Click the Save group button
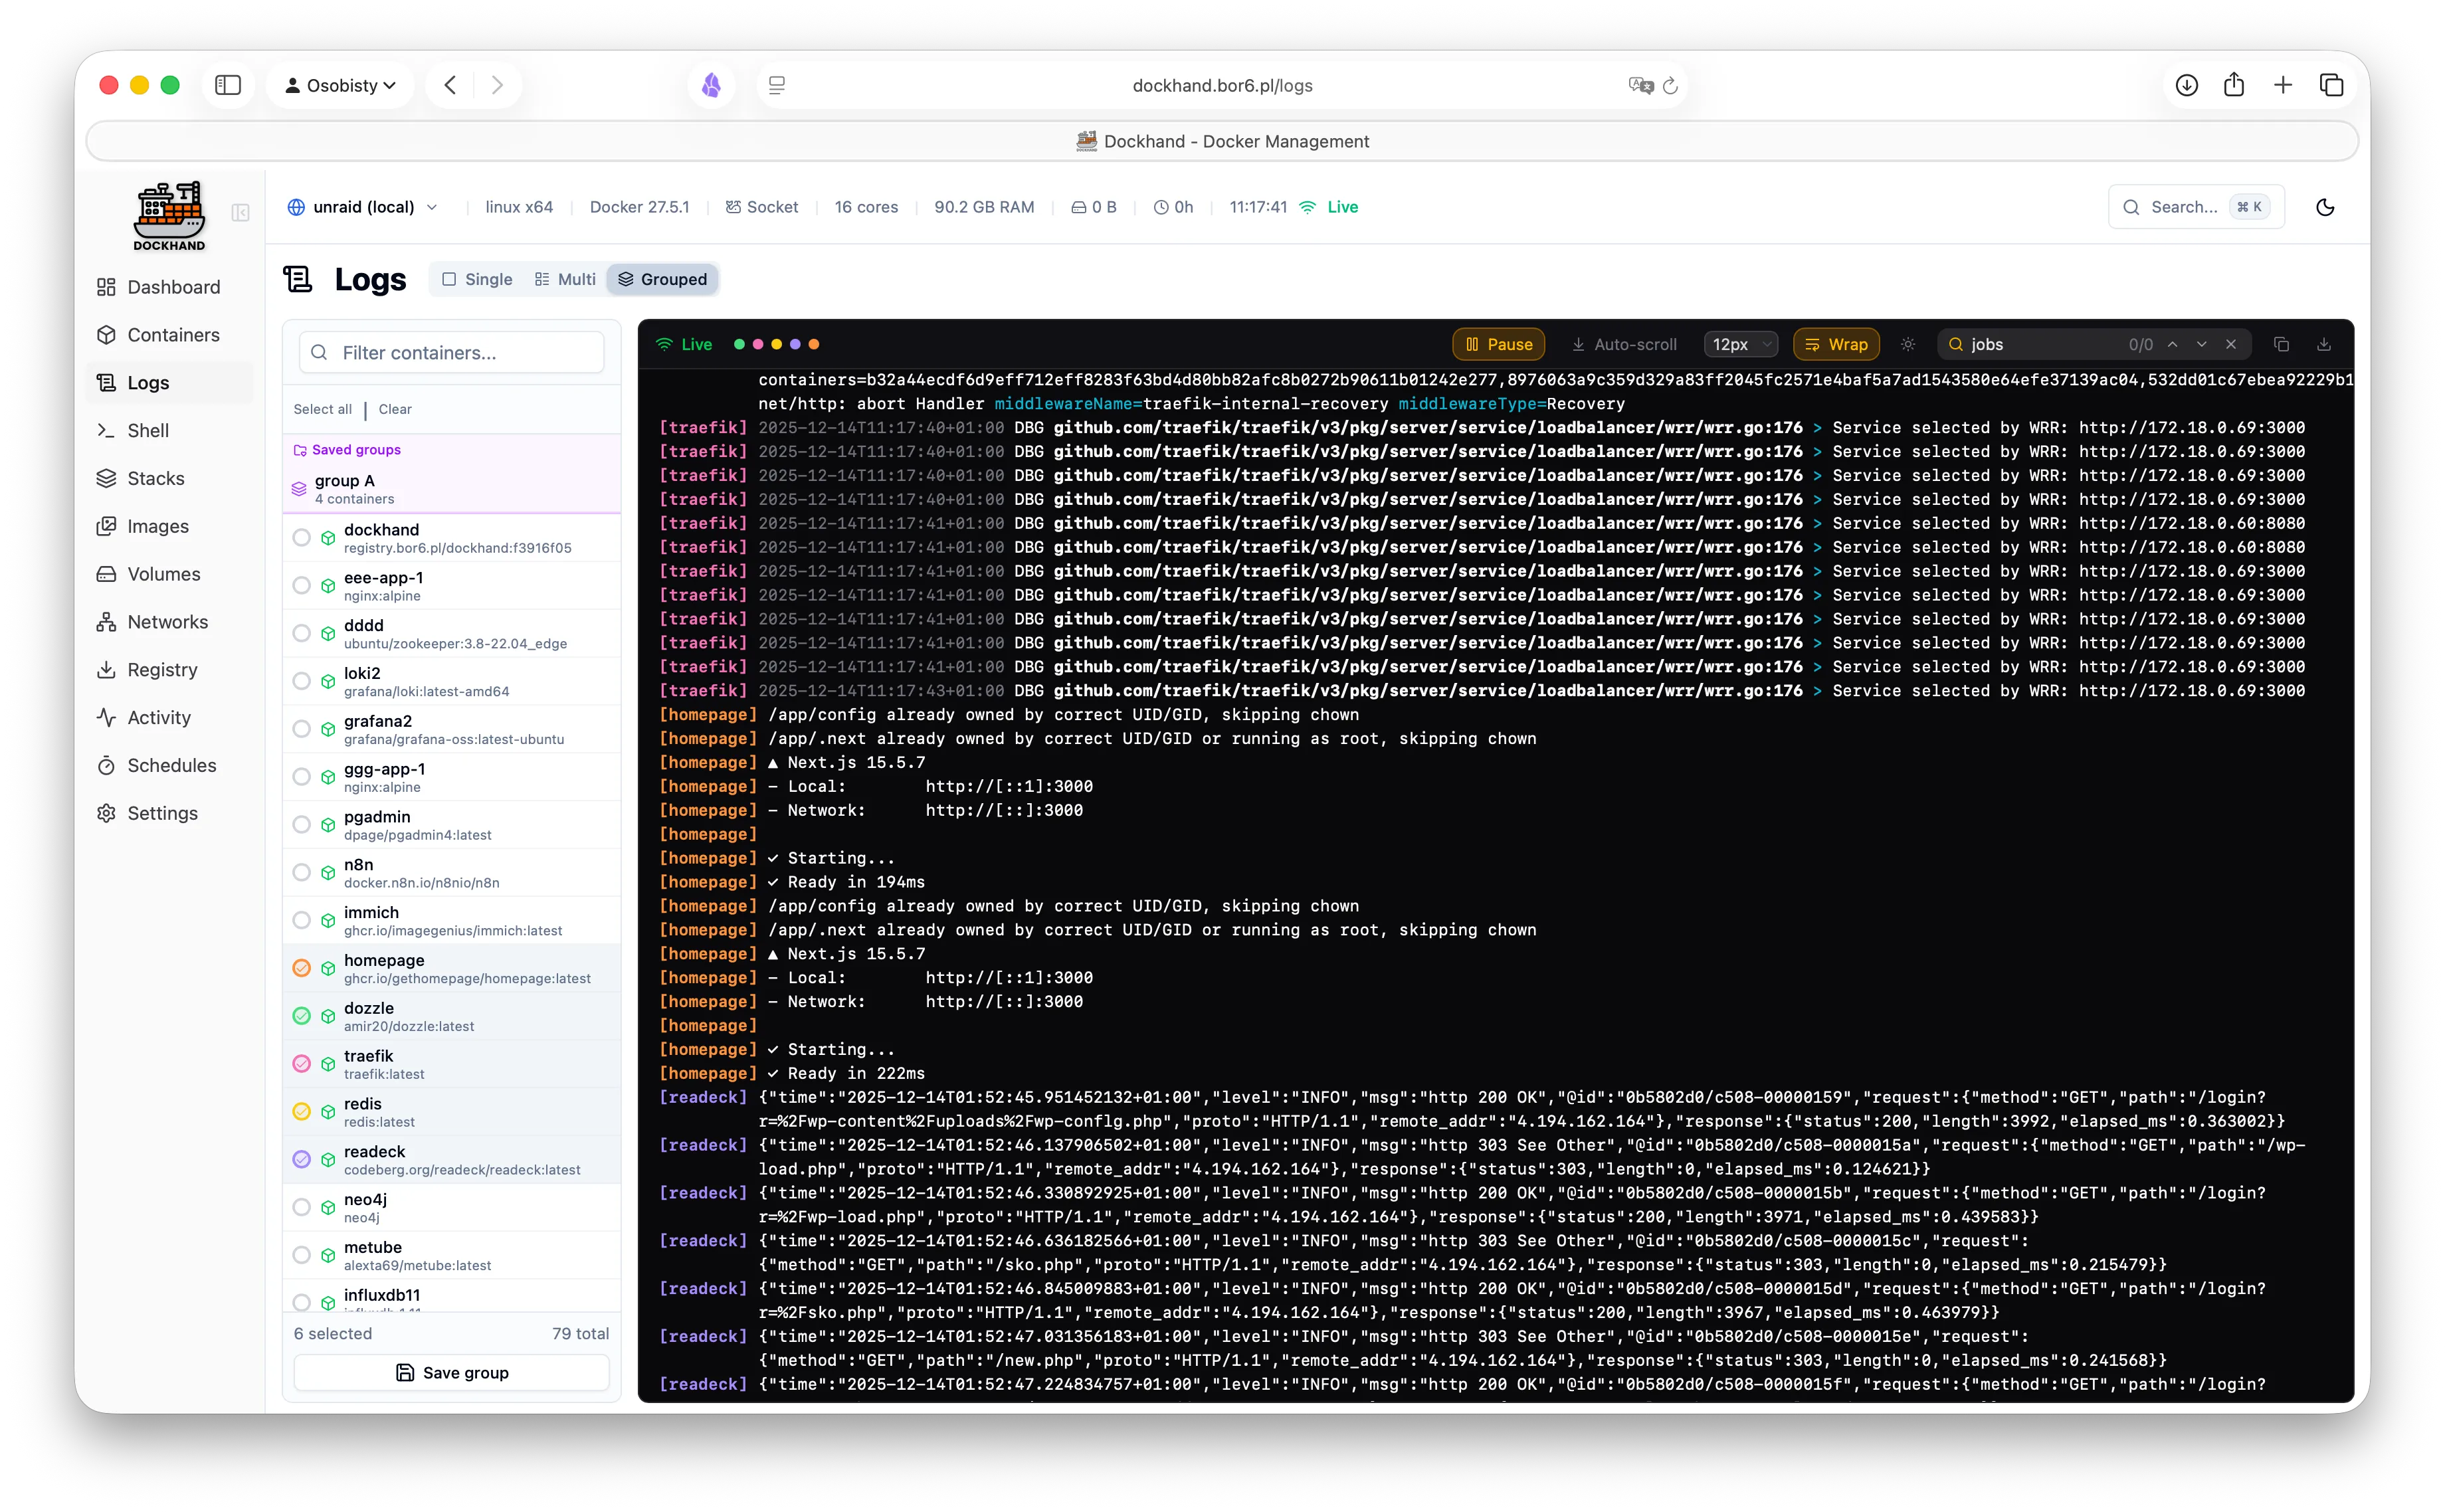 coord(451,1372)
